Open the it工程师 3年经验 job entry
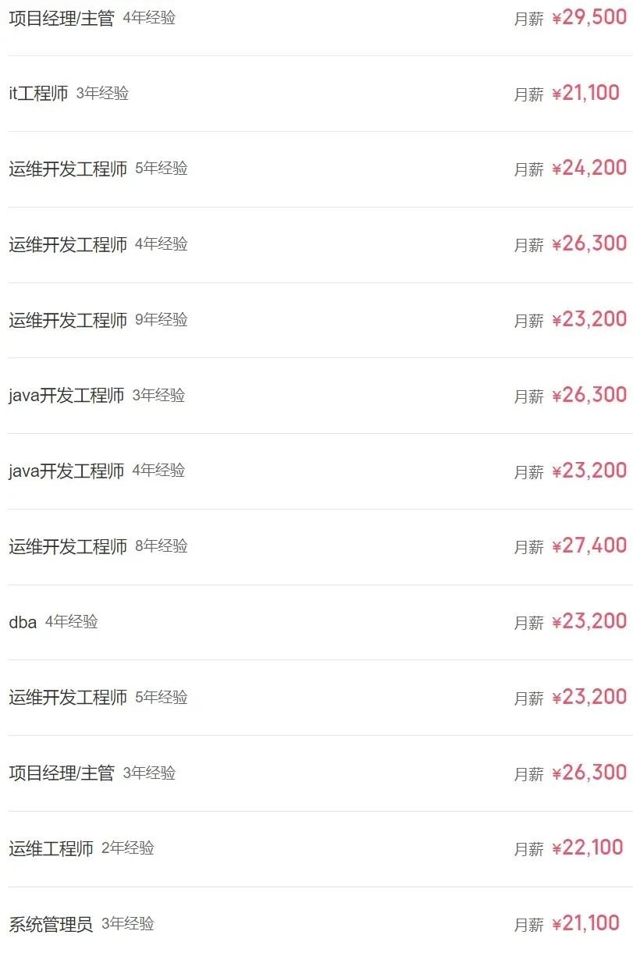This screenshot has width=633, height=956. (38, 94)
